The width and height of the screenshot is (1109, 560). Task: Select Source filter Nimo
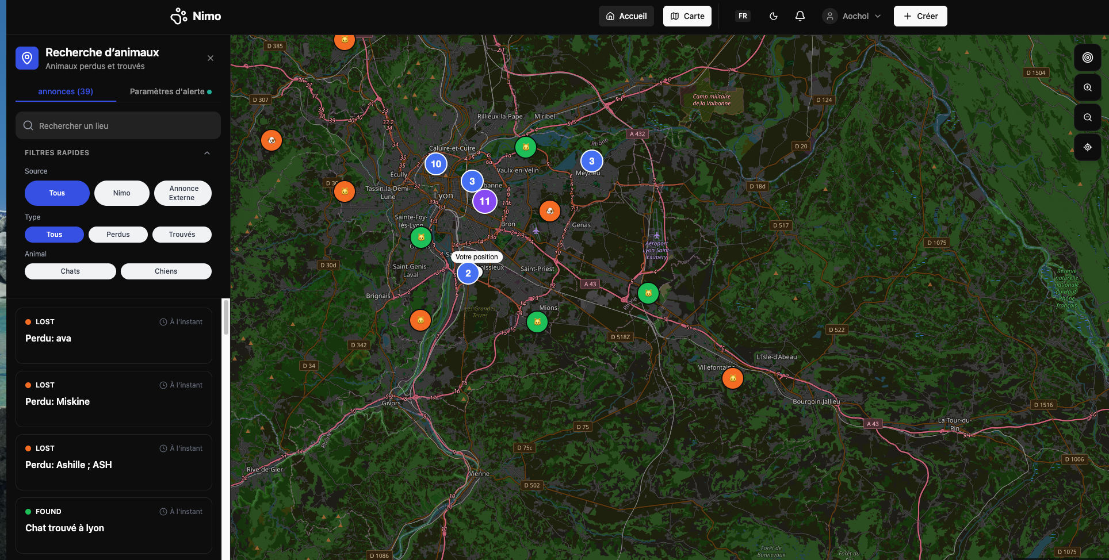[x=122, y=193]
